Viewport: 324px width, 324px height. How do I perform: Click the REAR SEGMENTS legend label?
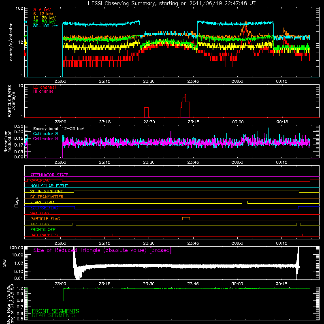[54, 315]
